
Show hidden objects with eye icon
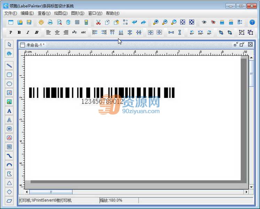tap(204, 22)
